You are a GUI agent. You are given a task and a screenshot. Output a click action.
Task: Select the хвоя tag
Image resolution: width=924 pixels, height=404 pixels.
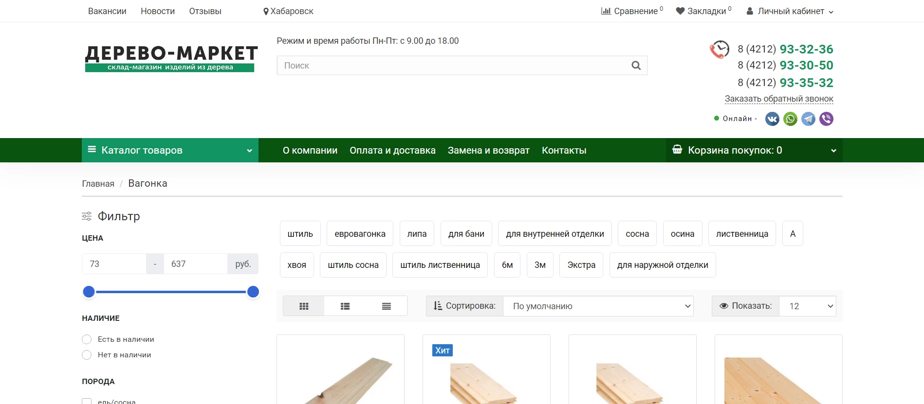coord(296,265)
